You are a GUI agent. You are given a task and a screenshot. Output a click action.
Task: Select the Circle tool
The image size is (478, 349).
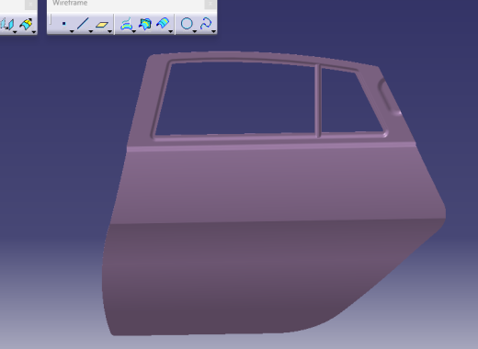point(187,24)
